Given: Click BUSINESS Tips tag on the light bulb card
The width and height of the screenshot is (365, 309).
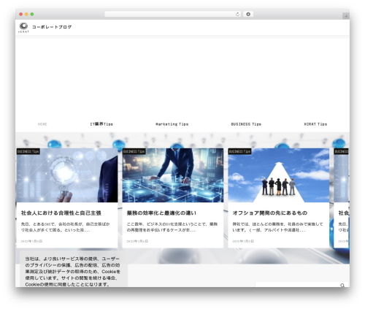Looking at the screenshot, I should pos(28,151).
